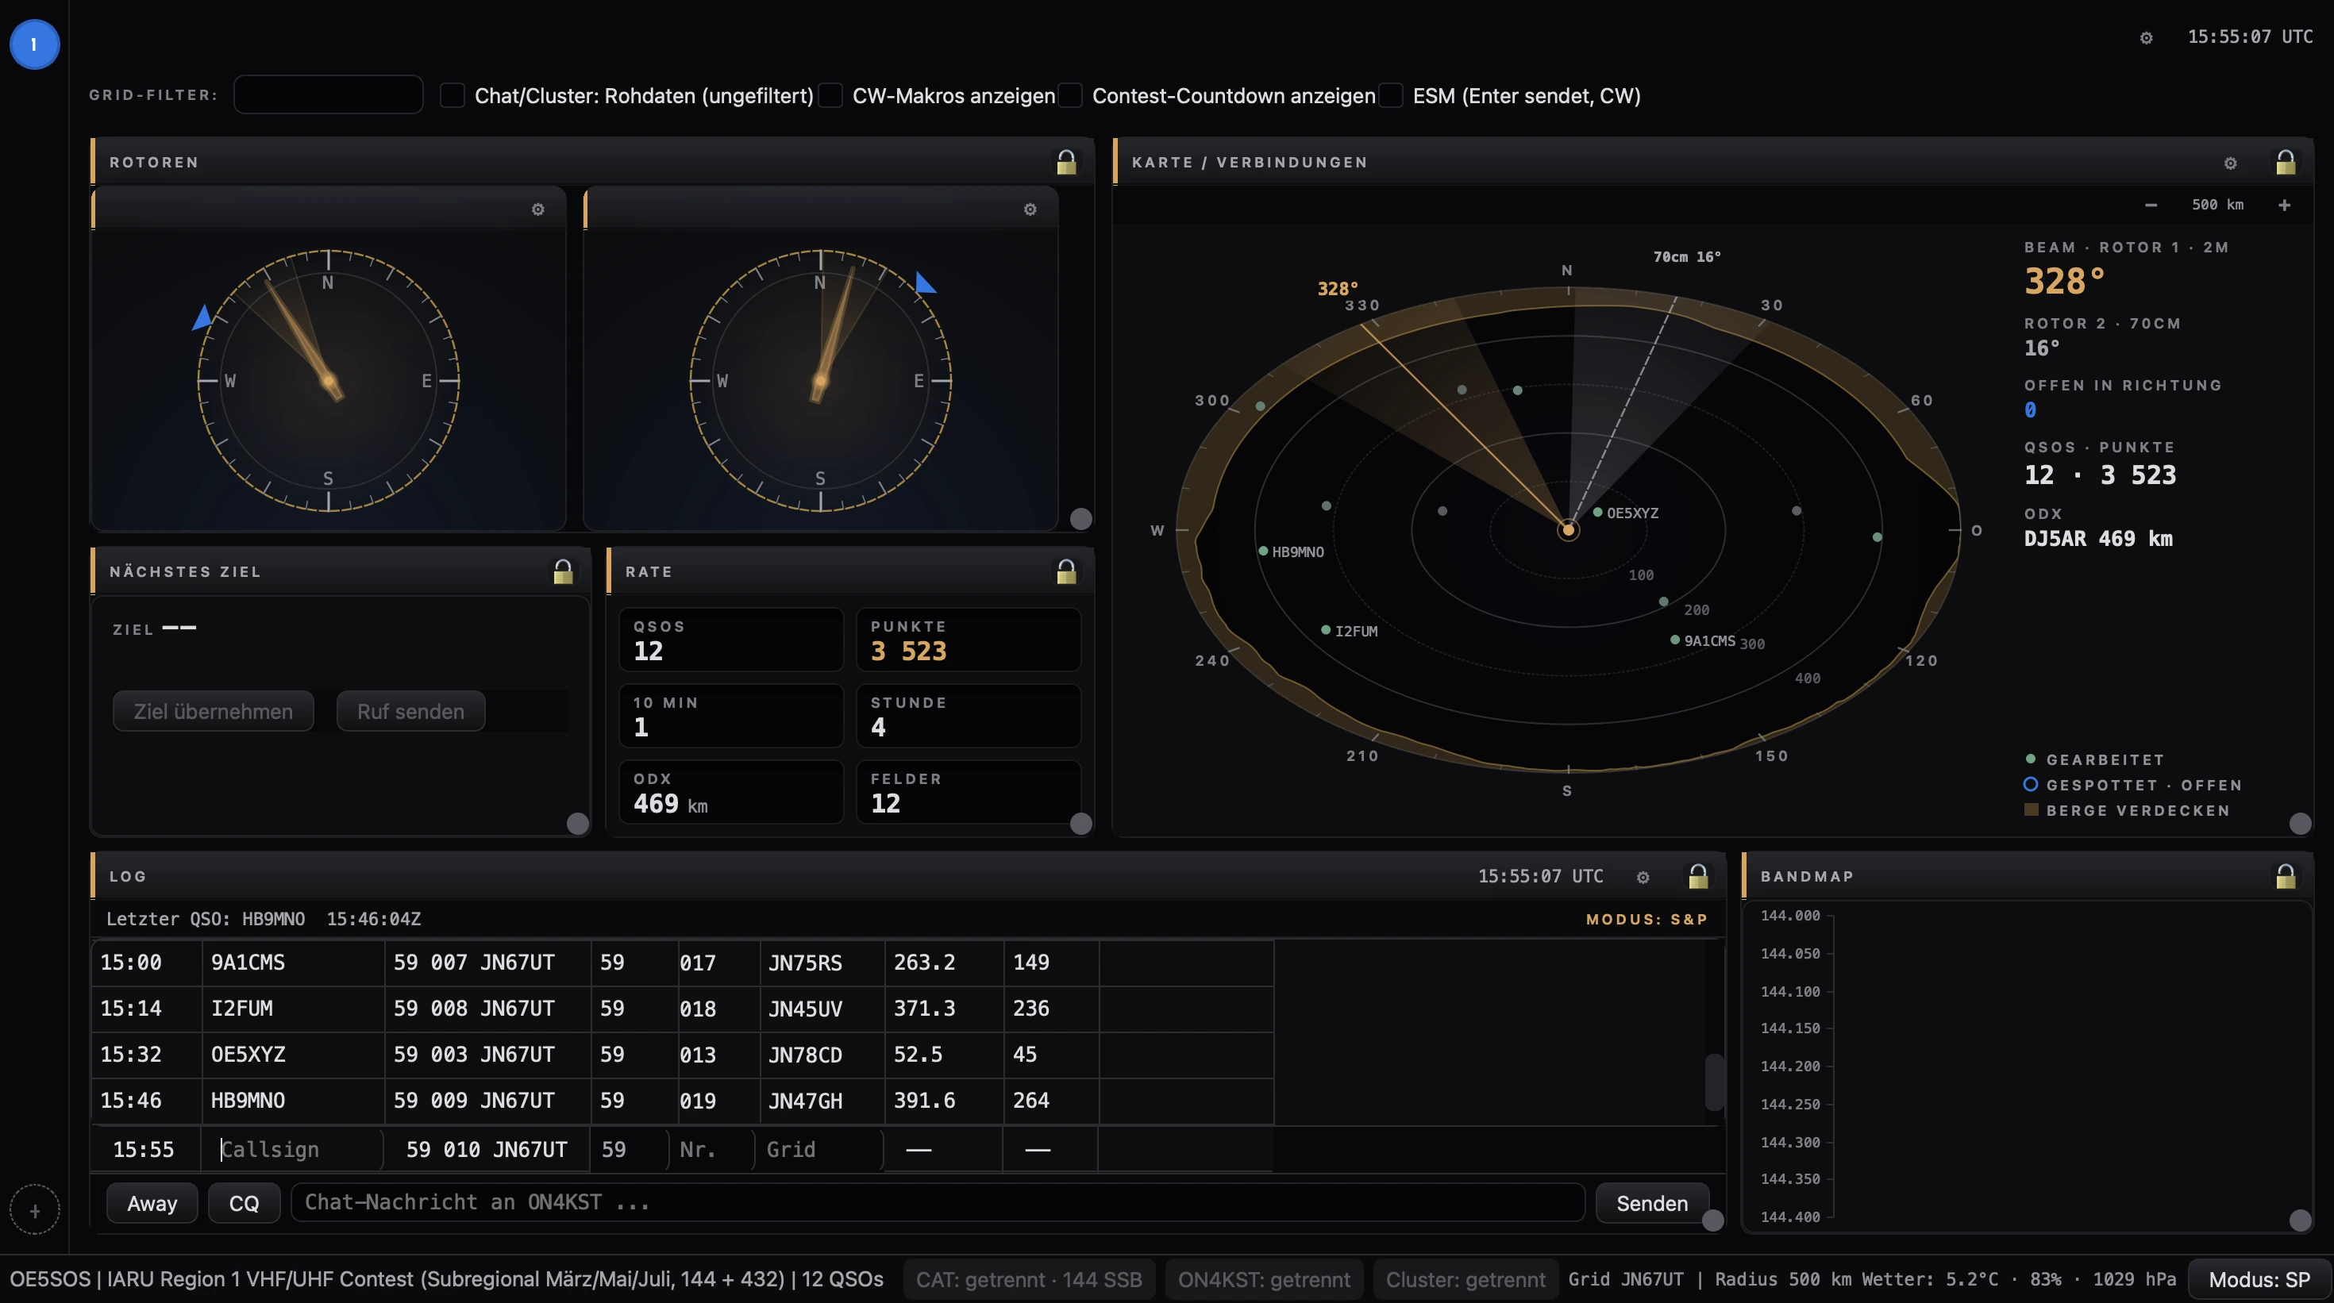Select I2FUM station on map
2334x1303 pixels.
tap(1326, 629)
